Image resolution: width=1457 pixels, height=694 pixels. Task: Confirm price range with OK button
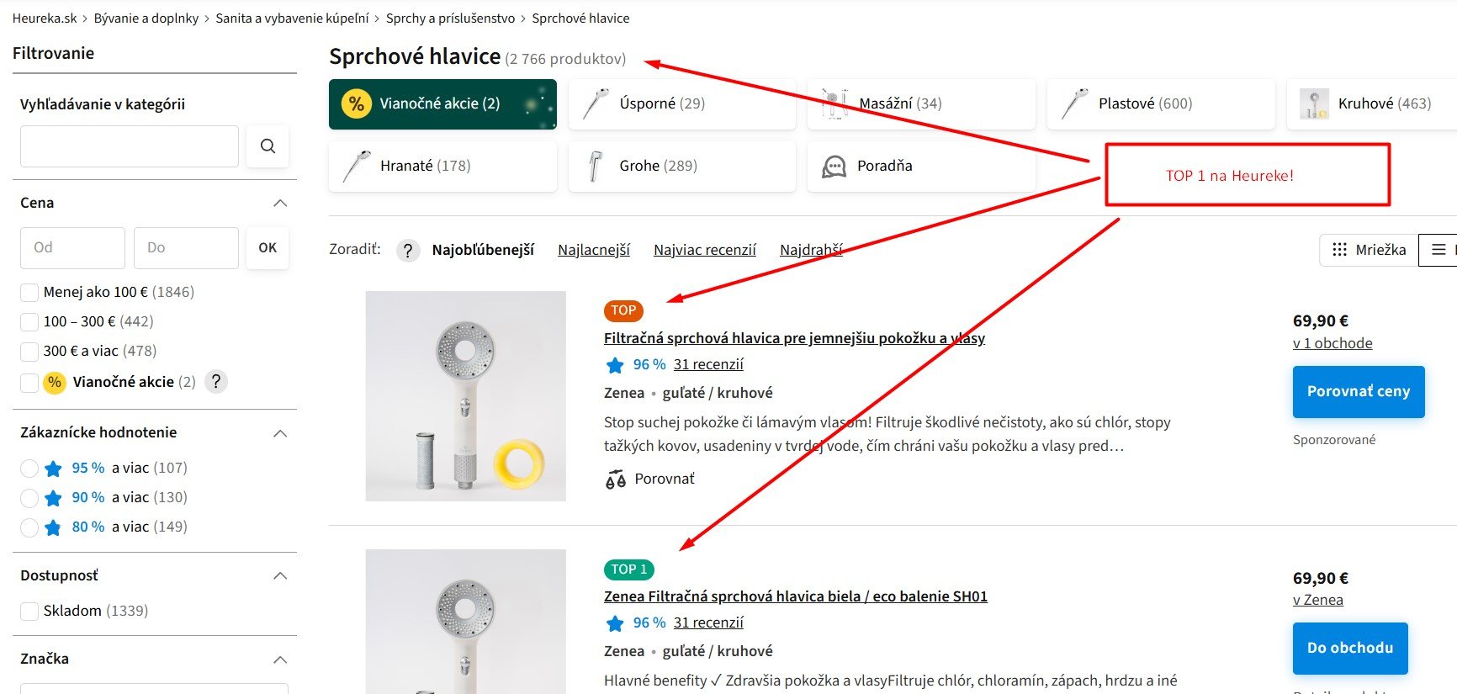(x=268, y=248)
